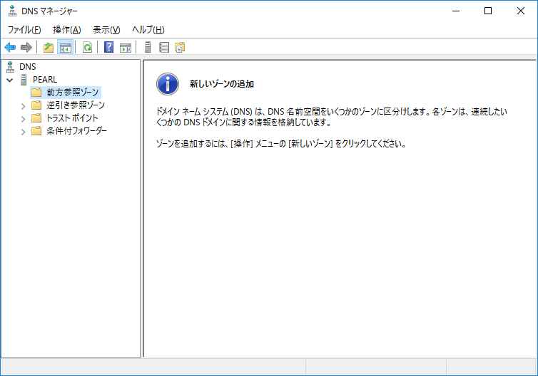Open the 操作(A) menu
Screen dimensions: 538x376
click(67, 29)
